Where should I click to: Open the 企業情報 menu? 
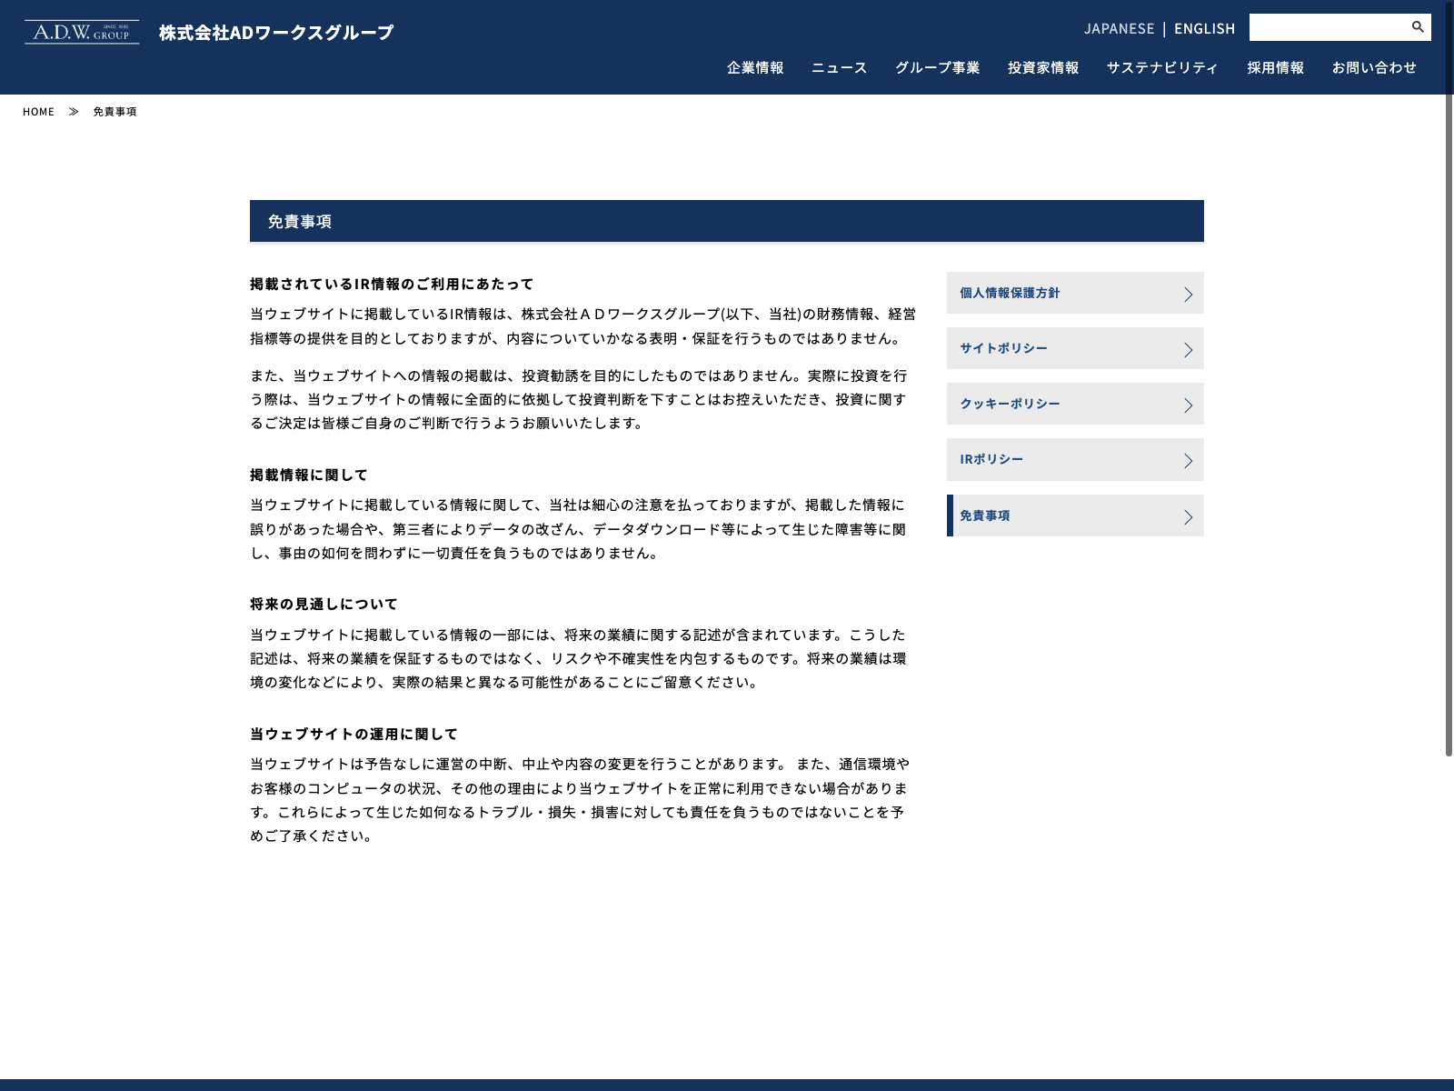755,68
